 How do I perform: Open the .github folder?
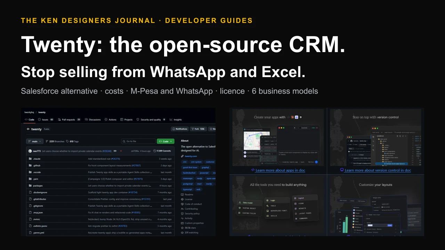(37, 166)
